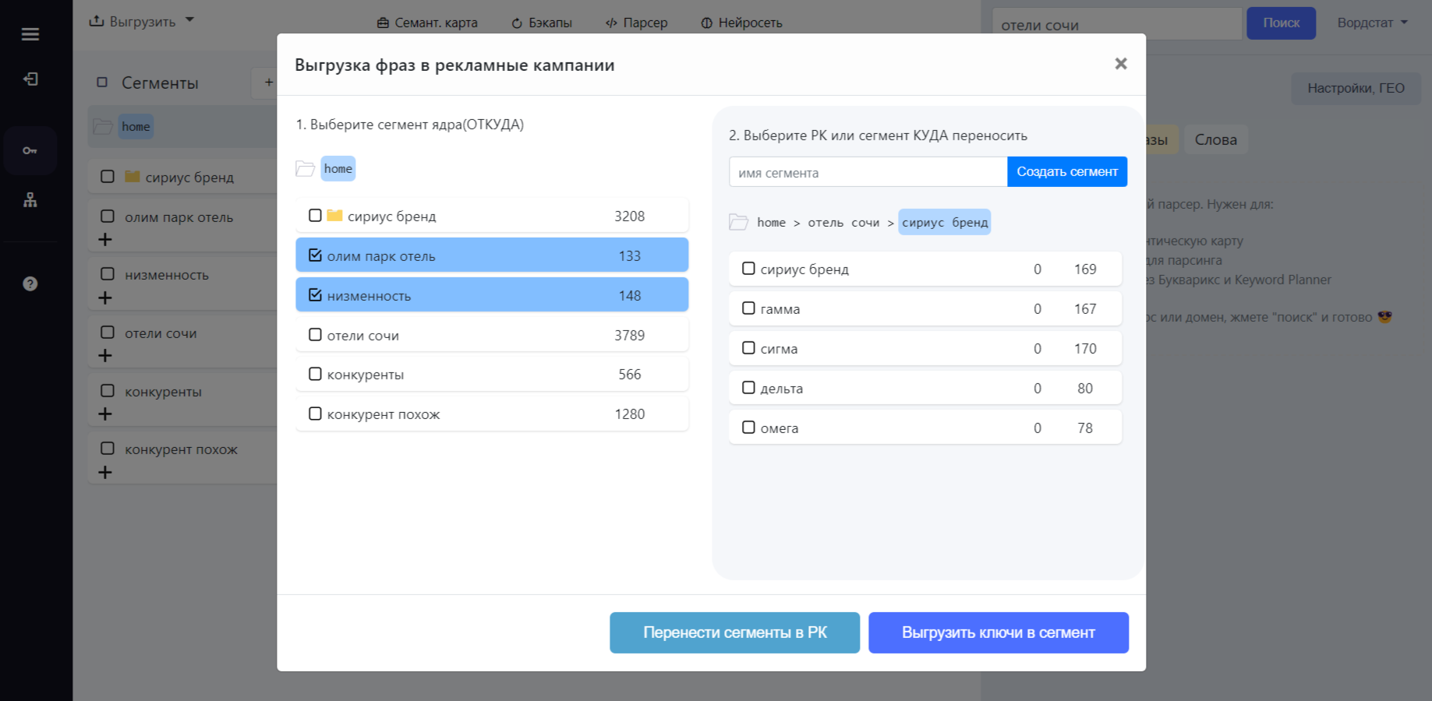This screenshot has height=701, width=1432.
Task: Check конкуренты source segment
Action: point(315,374)
